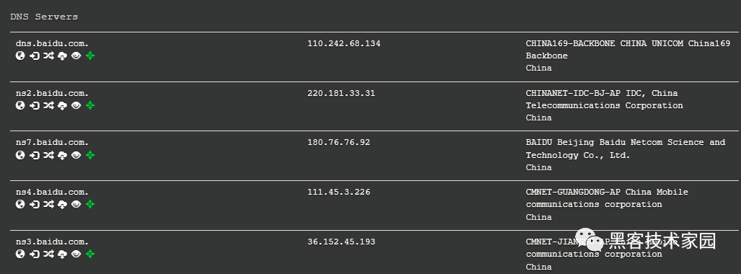The image size is (741, 274).
Task: Click the IP address 220.181.33.31
Action: [x=341, y=93]
